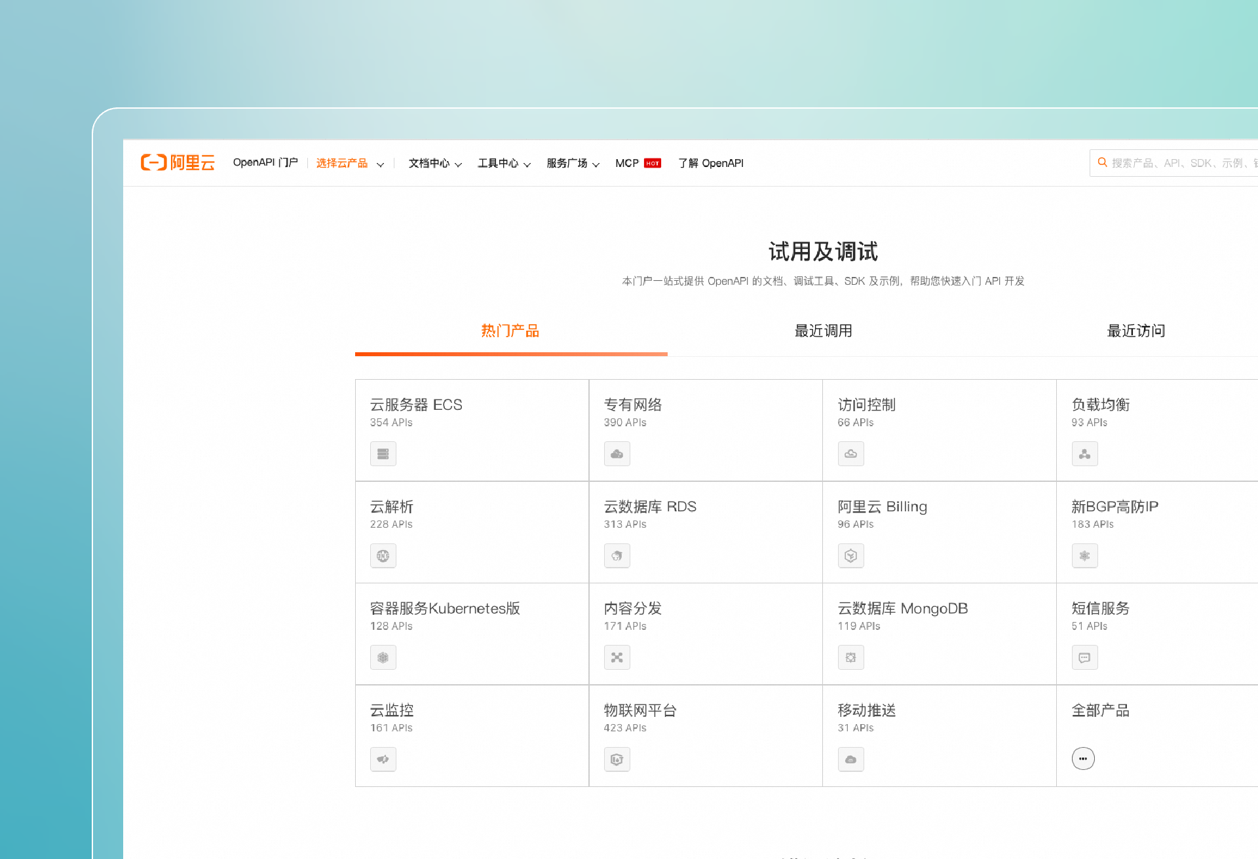Screen dimensions: 1258x859
Task: Click the 阿里云 Billing cube icon
Action: [x=850, y=555]
